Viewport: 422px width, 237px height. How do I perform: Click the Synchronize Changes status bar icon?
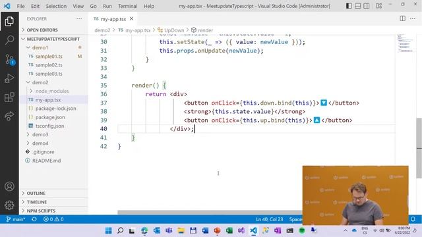pos(34,219)
